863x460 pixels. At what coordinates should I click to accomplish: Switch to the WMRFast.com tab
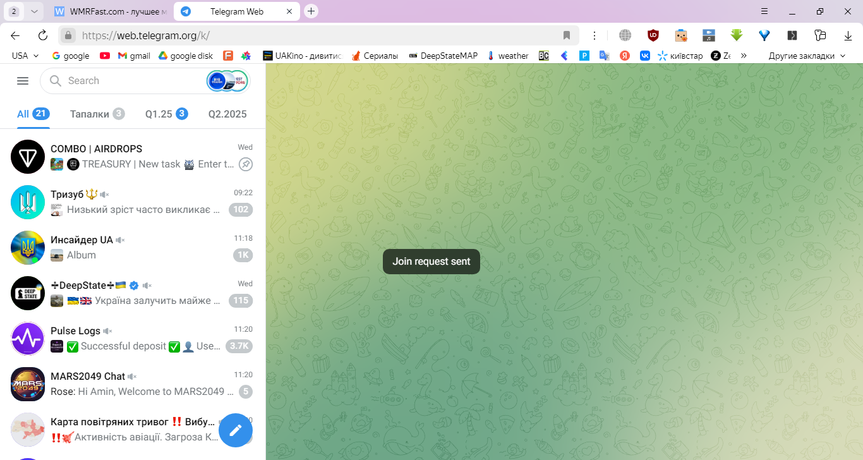click(x=111, y=11)
